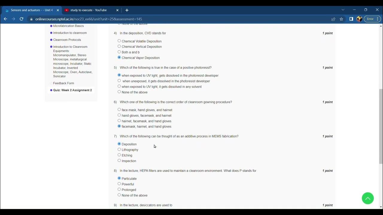Close the Sensors and actuators tab

(58, 10)
